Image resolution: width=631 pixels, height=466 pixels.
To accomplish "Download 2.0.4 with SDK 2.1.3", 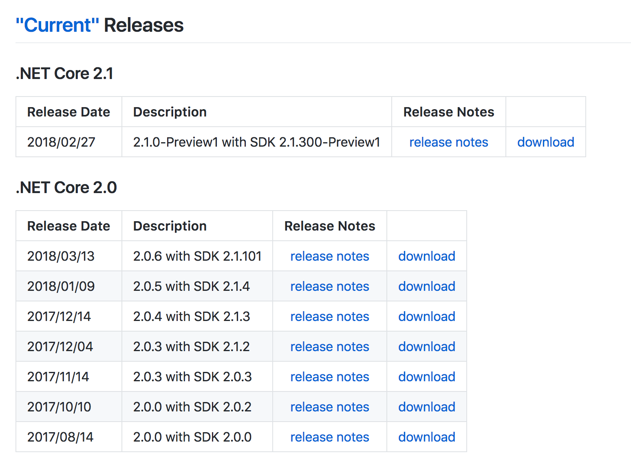I will (x=427, y=317).
